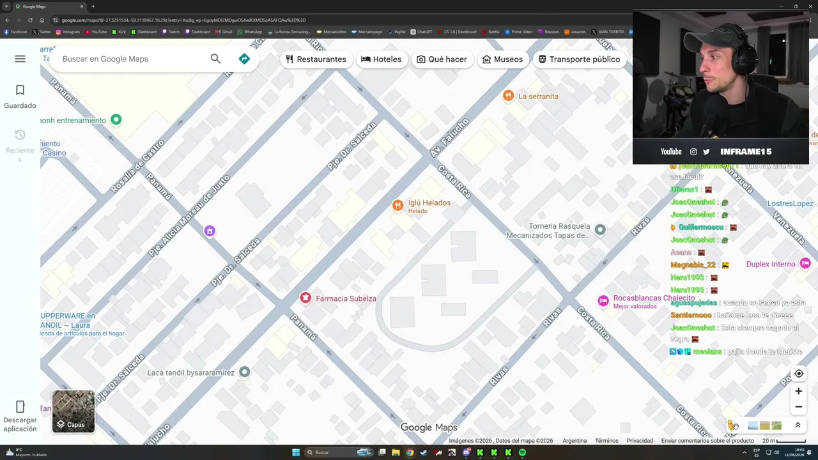Center map on your location
818x460 pixels.
(799, 374)
